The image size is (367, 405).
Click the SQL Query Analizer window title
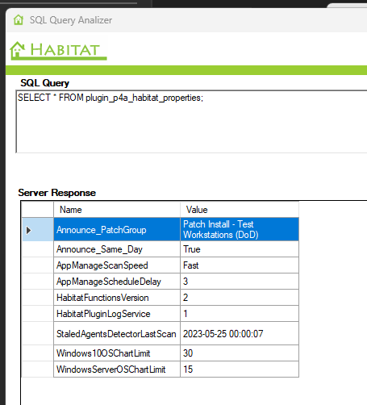pos(71,20)
